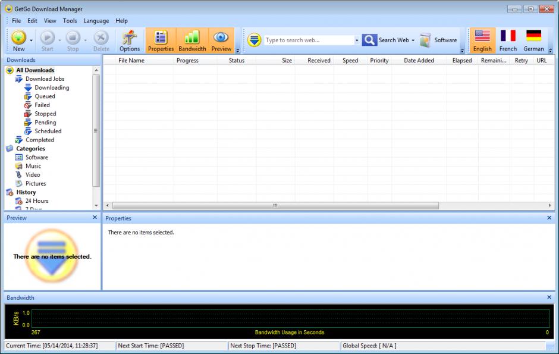Select the Software category

pyautogui.click(x=37, y=157)
